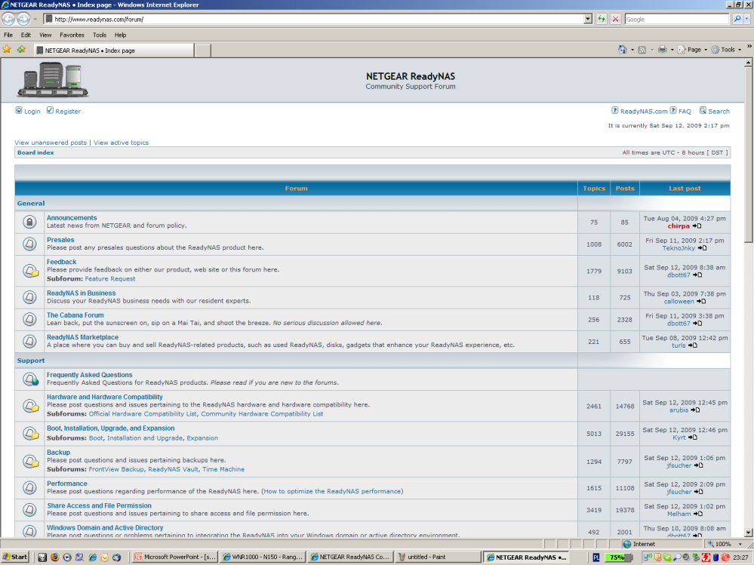The height and width of the screenshot is (565, 754).
Task: Click the Frequently Asked Questions globe icon
Action: click(x=31, y=379)
